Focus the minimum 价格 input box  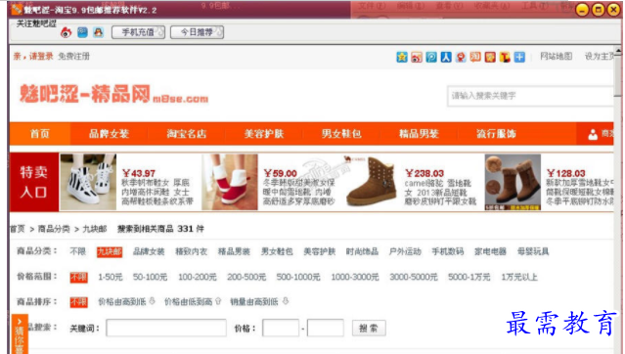[281, 329]
